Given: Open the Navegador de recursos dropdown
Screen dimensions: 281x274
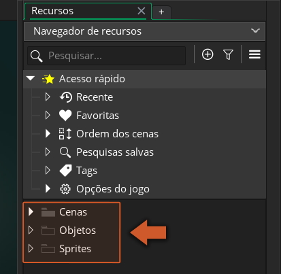Looking at the screenshot, I should (144, 31).
